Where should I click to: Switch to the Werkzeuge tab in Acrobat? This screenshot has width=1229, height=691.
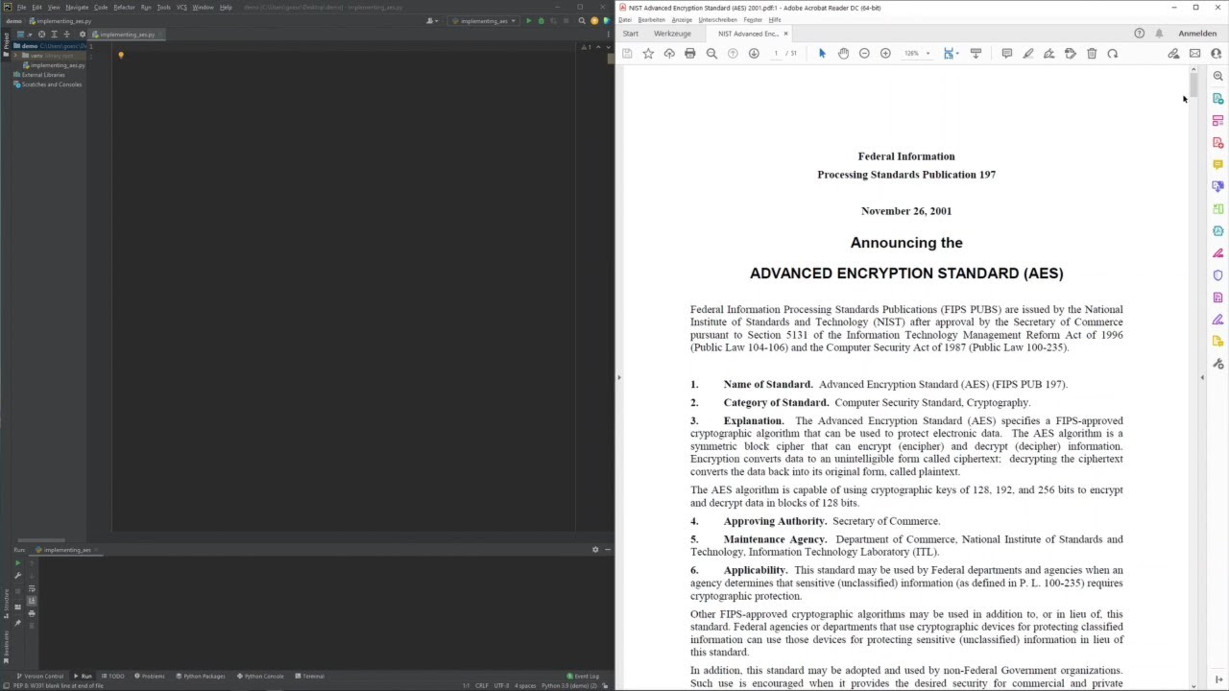tap(672, 34)
